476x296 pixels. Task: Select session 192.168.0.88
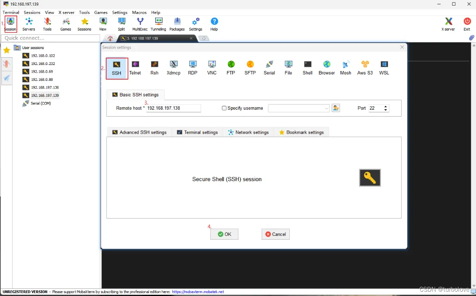pos(38,79)
